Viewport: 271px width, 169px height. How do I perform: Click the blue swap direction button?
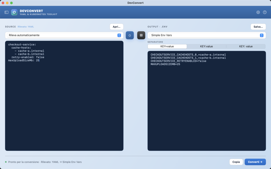[x=130, y=35]
